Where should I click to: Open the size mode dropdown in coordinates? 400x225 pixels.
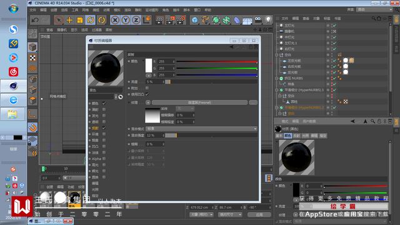coord(230,214)
